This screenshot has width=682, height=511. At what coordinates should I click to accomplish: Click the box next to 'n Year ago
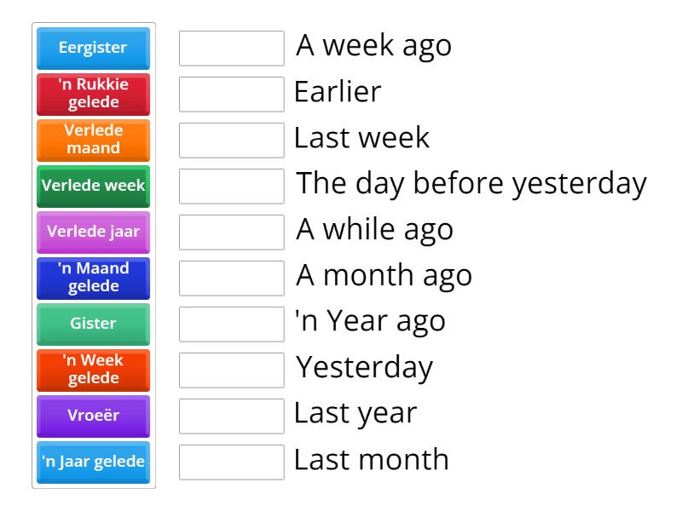tap(232, 324)
